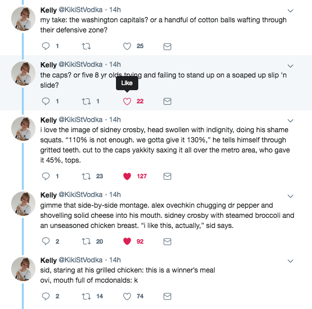Reply to the sidney crosby shame squats tweet
Viewport: 312px width, 309px height.
click(x=46, y=176)
